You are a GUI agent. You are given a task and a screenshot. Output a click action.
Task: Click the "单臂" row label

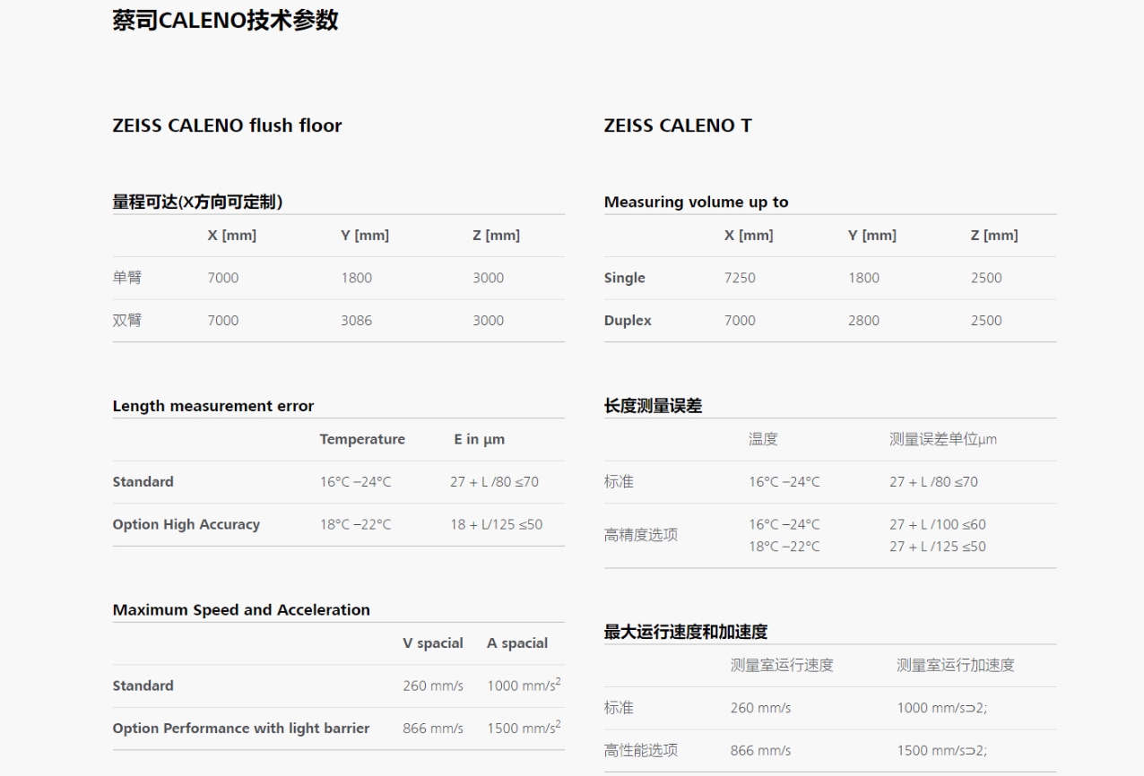(127, 278)
